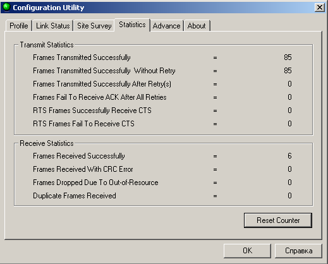328x264 pixels.
Task: Click the green Configuration Utility title icon
Action: 6,7
